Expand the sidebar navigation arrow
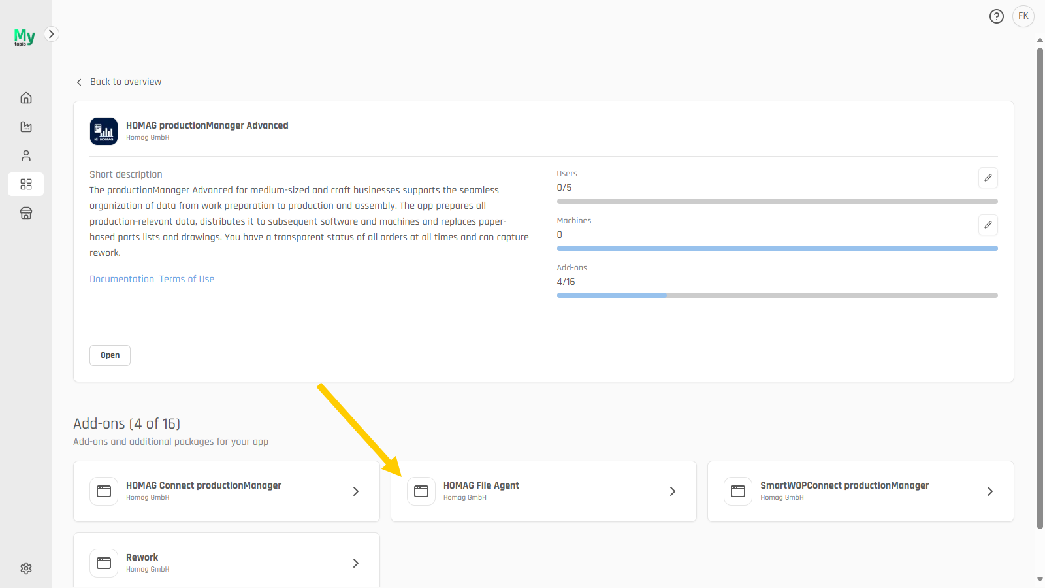The image size is (1045, 588). pyautogui.click(x=52, y=34)
